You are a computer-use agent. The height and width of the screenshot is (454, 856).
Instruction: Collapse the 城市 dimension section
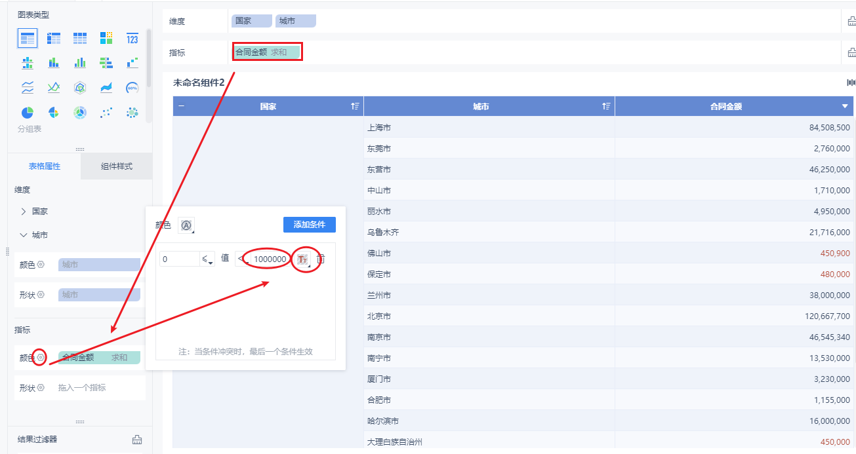[24, 235]
